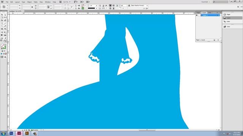Create a new layer in Layers panel
Image resolution: width=243 pixels, height=136 pixels.
click(215, 40)
